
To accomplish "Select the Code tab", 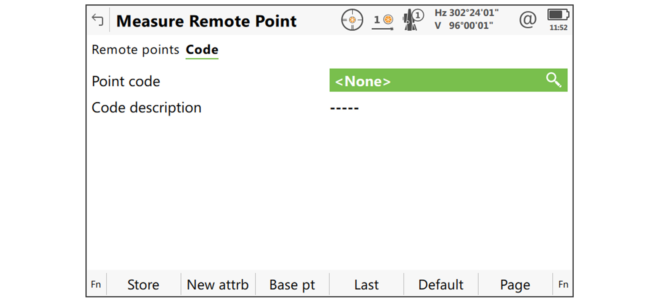I will (x=202, y=50).
